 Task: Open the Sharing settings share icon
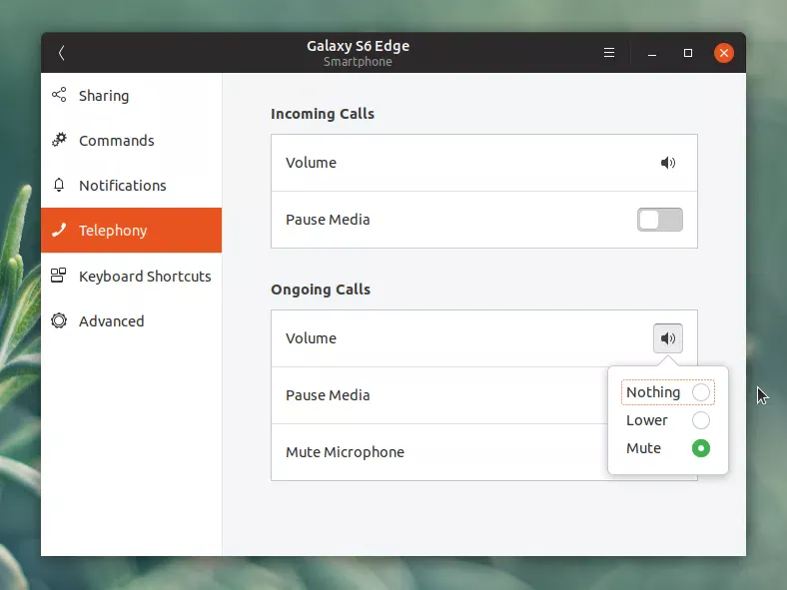[x=59, y=96]
